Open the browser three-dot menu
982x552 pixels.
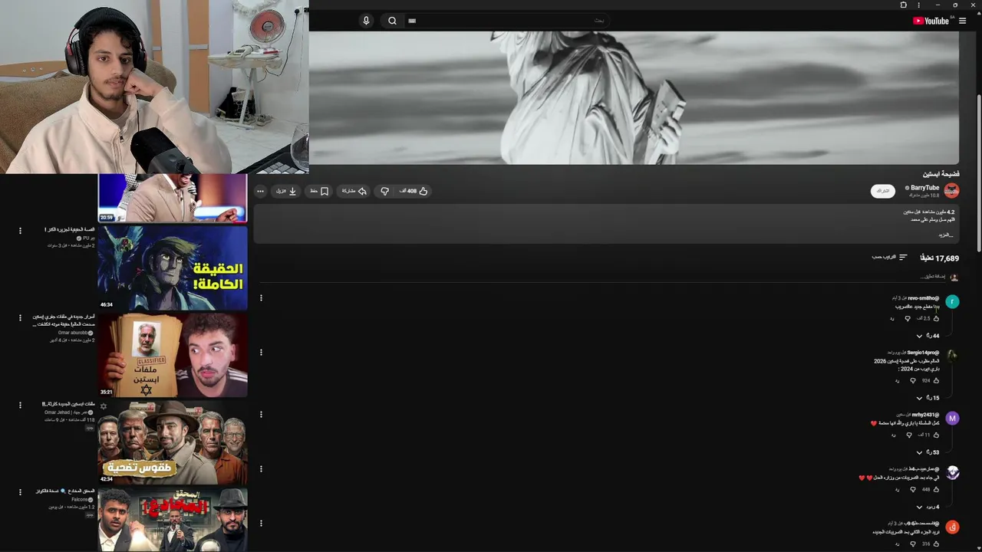(920, 5)
